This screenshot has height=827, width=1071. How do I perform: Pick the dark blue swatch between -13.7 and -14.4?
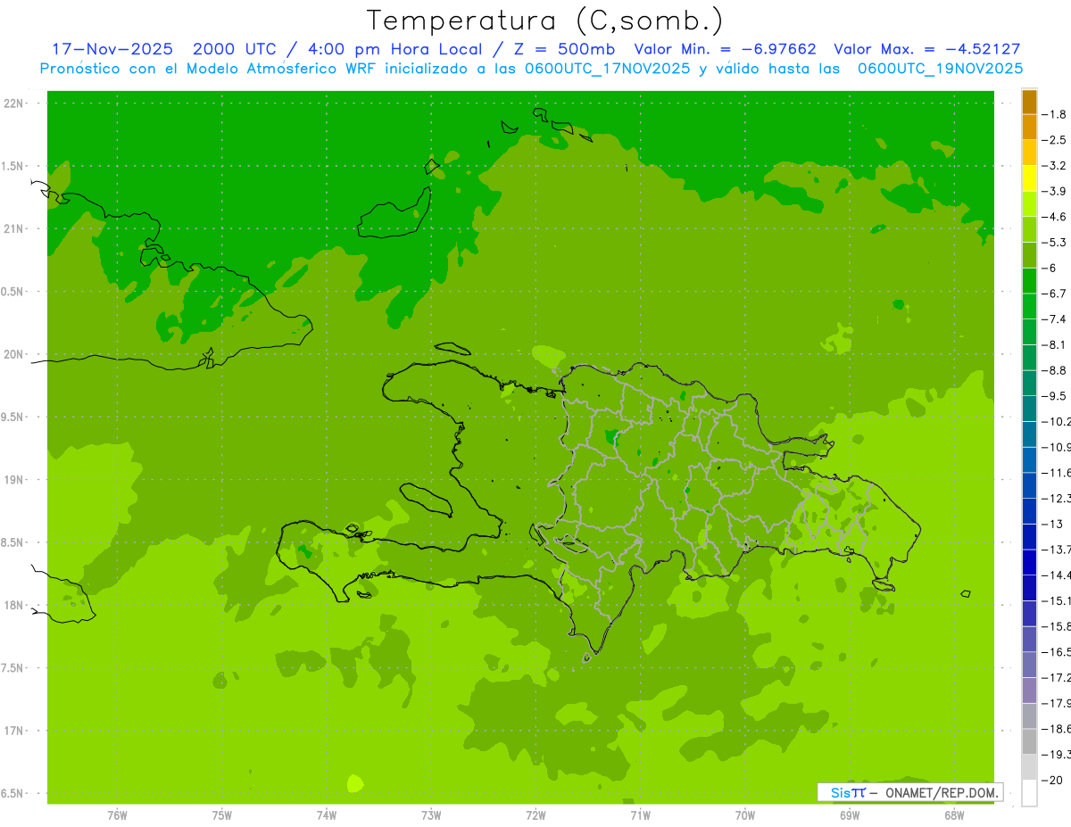(x=1029, y=562)
